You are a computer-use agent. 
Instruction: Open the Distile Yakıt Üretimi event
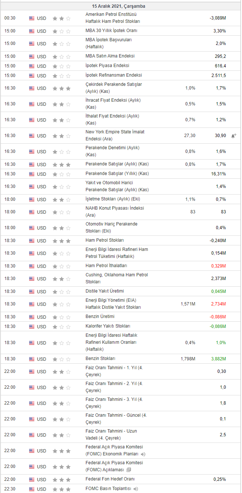click(x=104, y=291)
